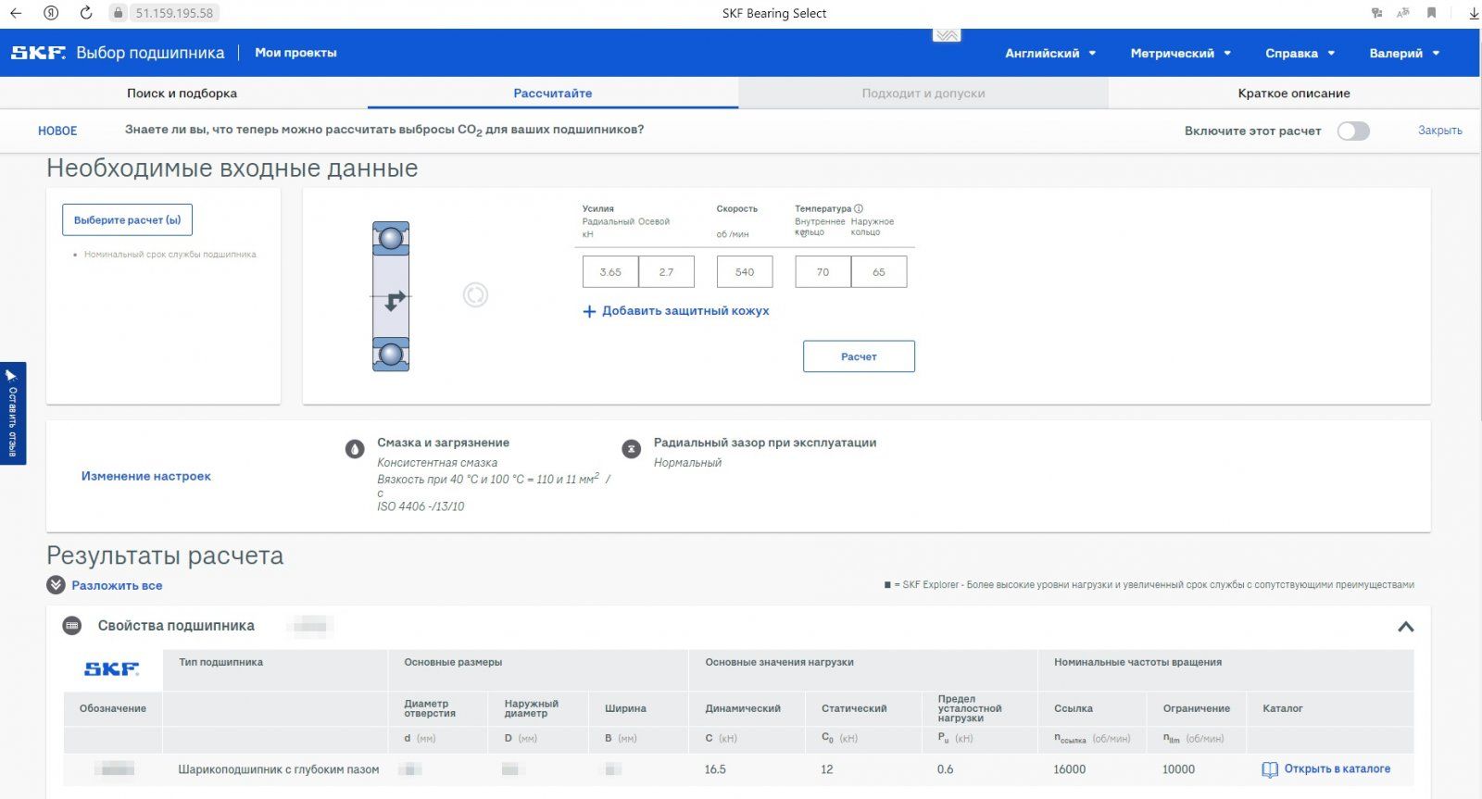Click the plus icon to add protective cover
Image resolution: width=1482 pixels, height=799 pixels.
(x=589, y=311)
